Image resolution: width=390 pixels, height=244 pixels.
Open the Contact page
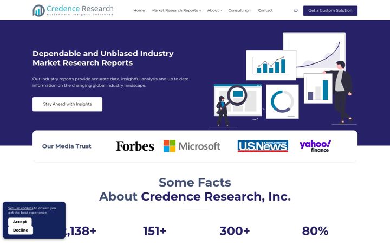coord(265,10)
